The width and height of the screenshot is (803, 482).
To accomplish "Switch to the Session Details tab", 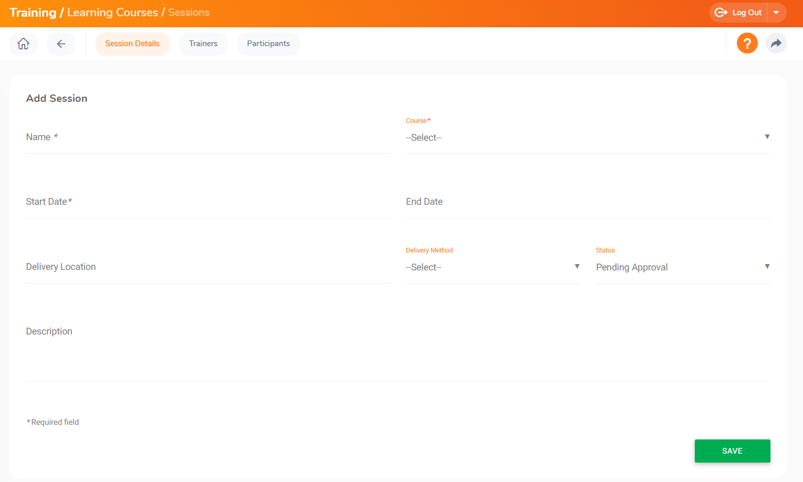I will click(x=132, y=44).
